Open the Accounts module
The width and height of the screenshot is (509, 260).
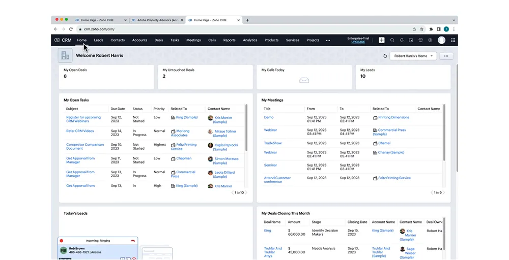[139, 40]
